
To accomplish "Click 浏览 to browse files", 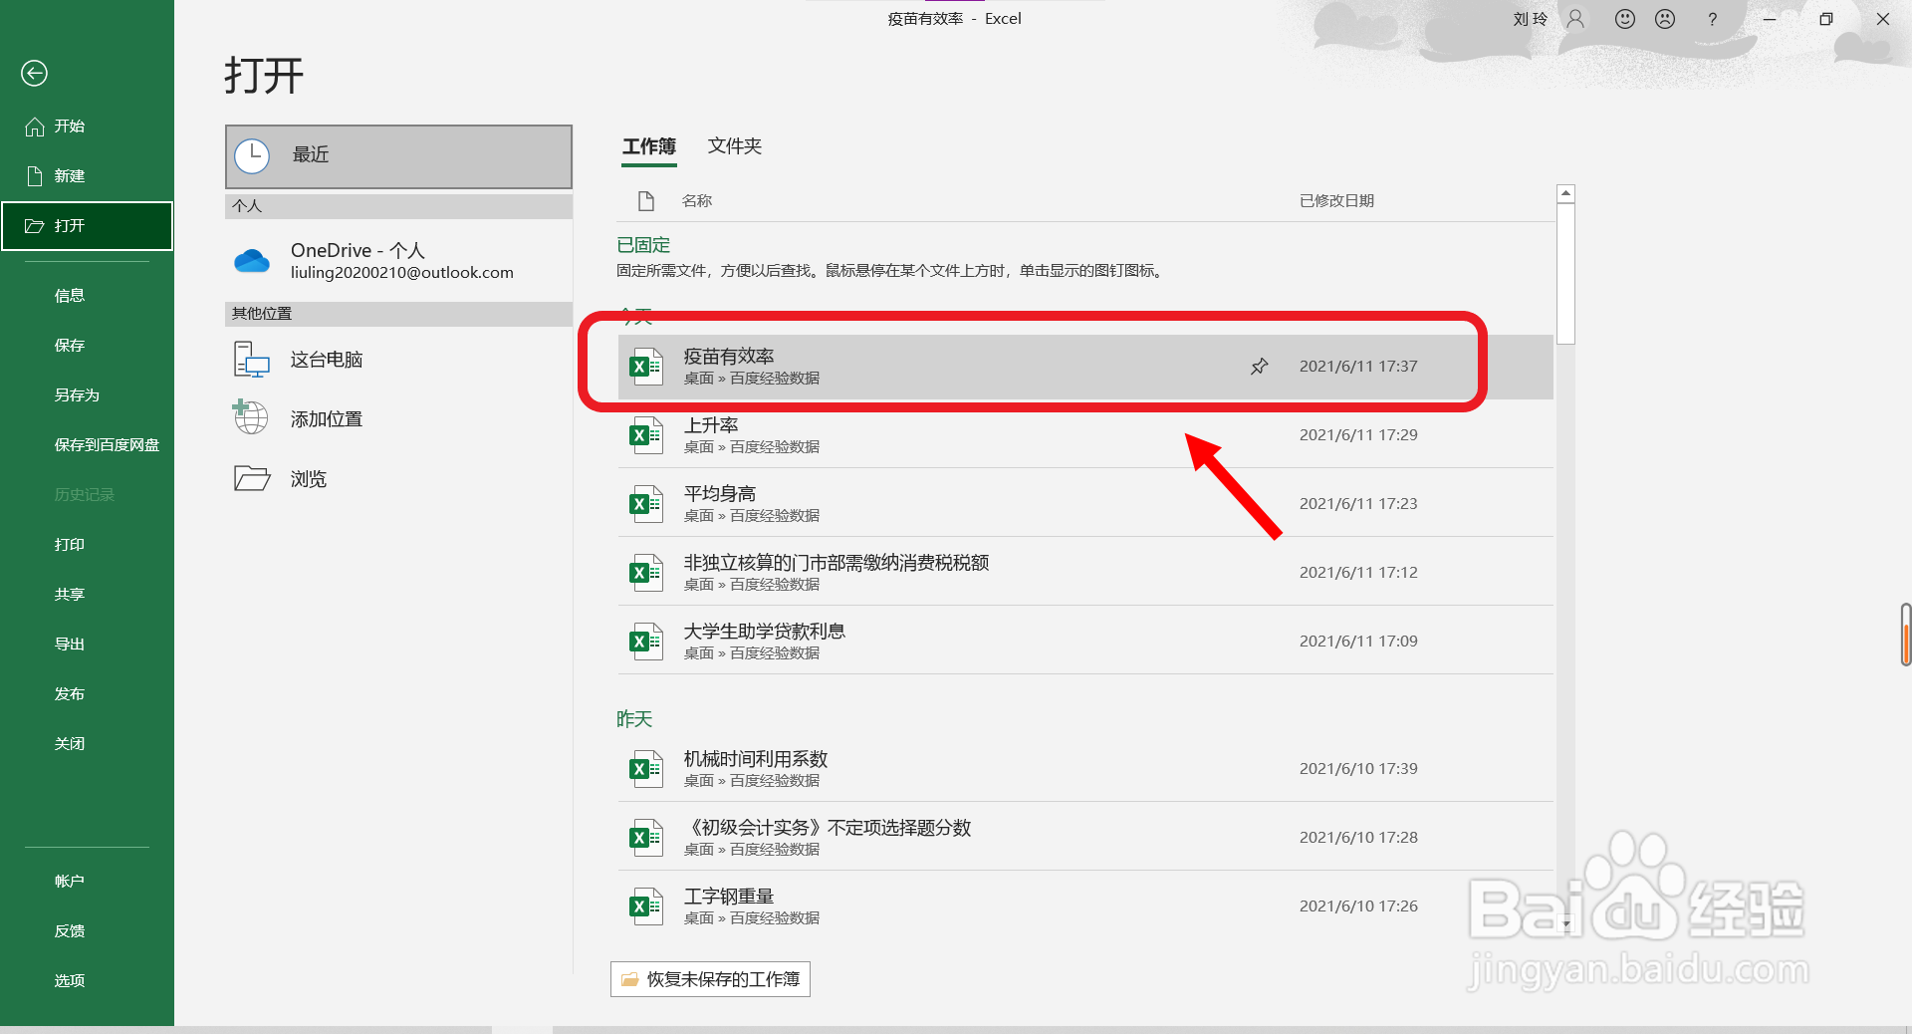I will pyautogui.click(x=398, y=479).
